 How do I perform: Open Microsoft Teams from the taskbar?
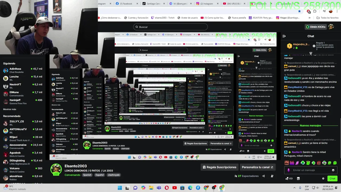[x=159, y=188]
